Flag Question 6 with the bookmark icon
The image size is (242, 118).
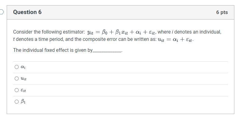2,12
